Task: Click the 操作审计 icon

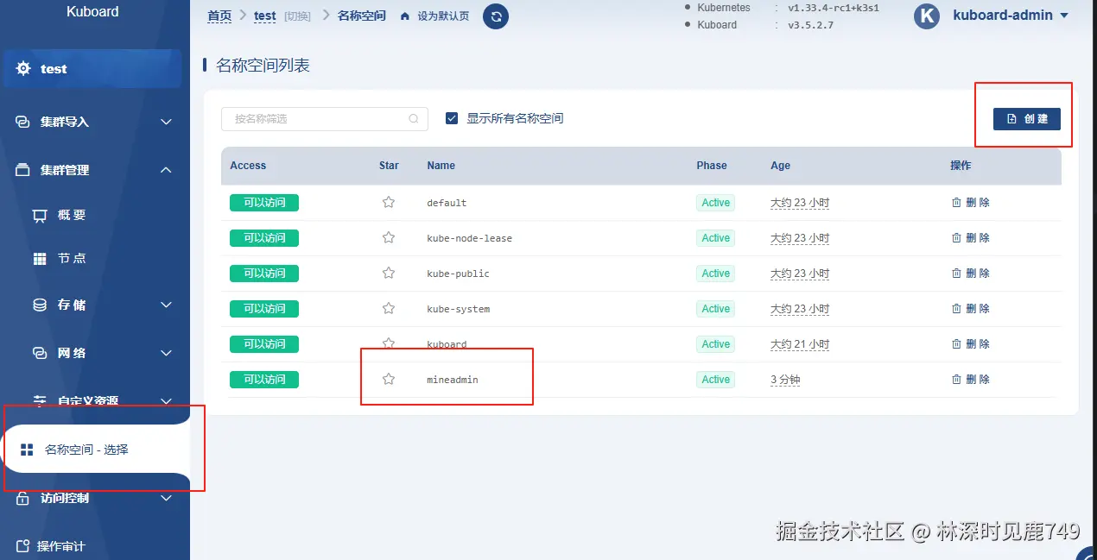Action: [x=23, y=546]
